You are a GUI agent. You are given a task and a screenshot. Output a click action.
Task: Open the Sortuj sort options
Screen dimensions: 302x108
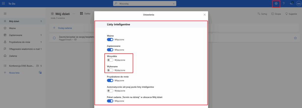[262, 14]
